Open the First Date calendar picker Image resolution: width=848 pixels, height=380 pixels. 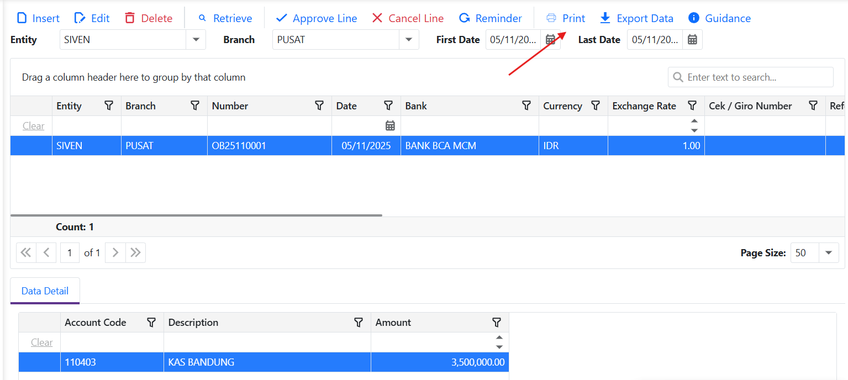[550, 40]
